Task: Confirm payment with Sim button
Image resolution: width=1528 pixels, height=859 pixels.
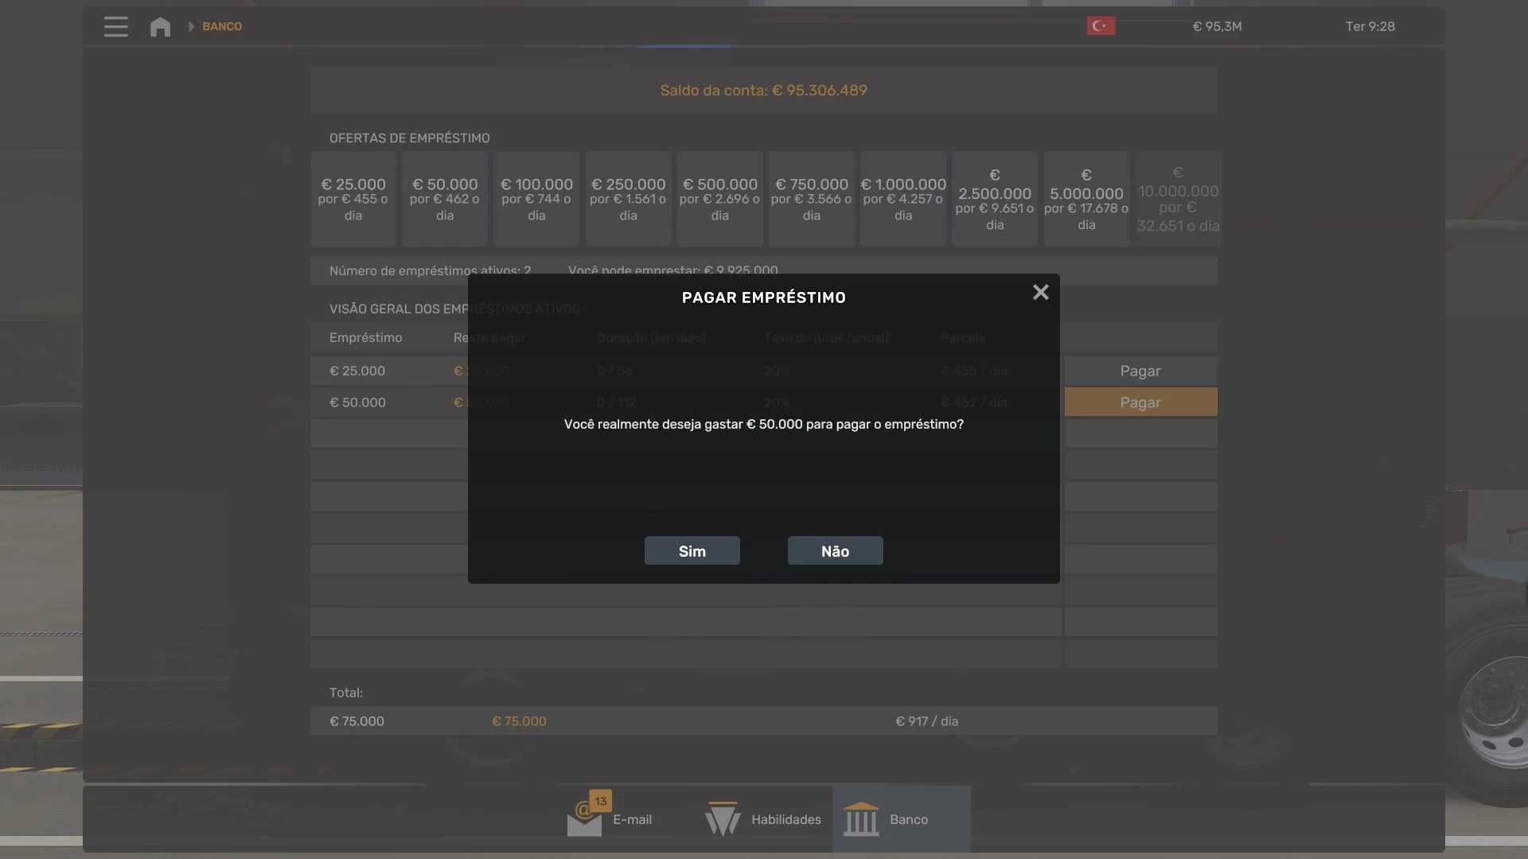Action: tap(692, 551)
